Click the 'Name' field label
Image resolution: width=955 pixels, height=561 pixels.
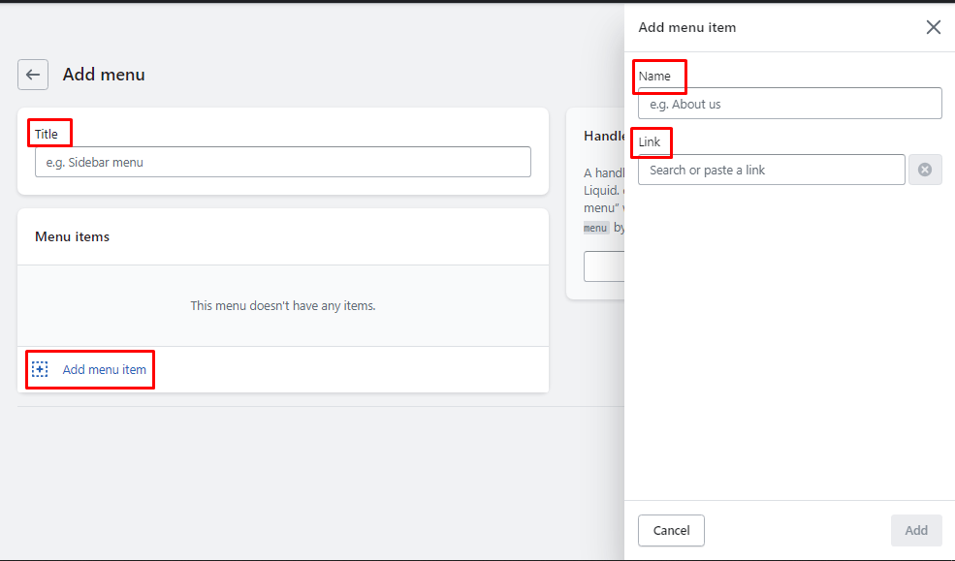[x=654, y=76]
